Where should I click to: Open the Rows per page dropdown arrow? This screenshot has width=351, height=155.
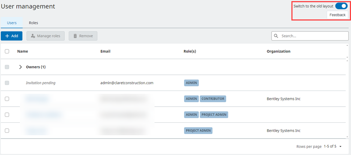pyautogui.click(x=340, y=147)
